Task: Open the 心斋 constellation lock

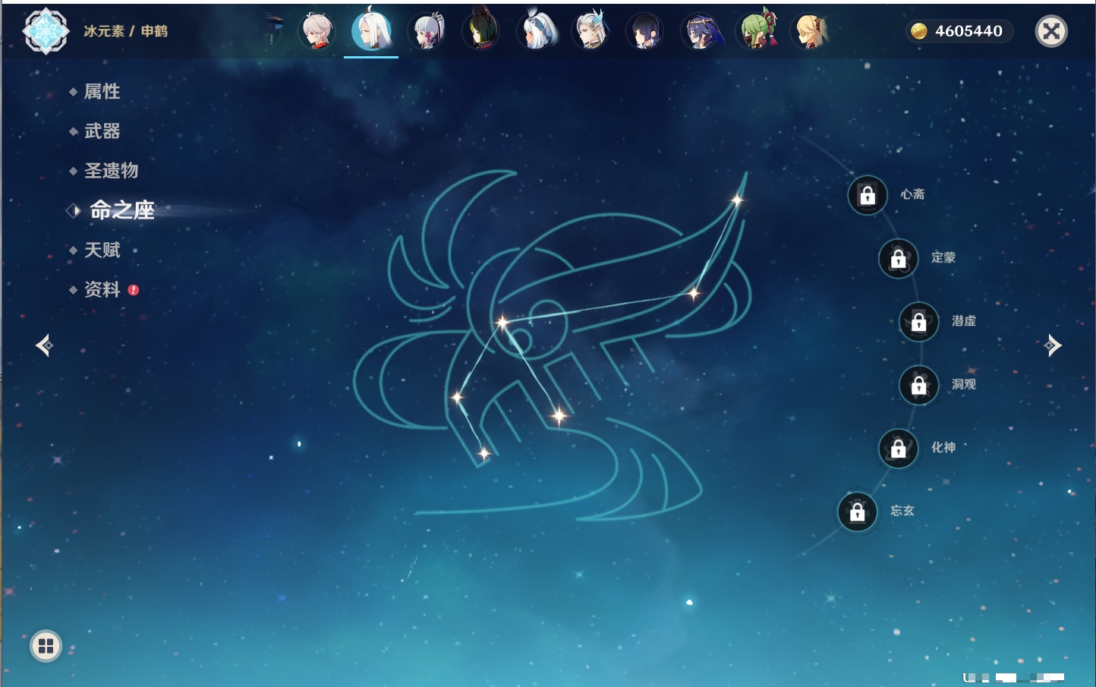Action: [x=868, y=195]
